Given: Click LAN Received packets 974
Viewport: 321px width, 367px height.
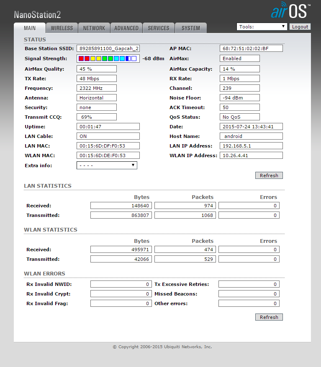Looking at the screenshot, I should coord(185,206).
